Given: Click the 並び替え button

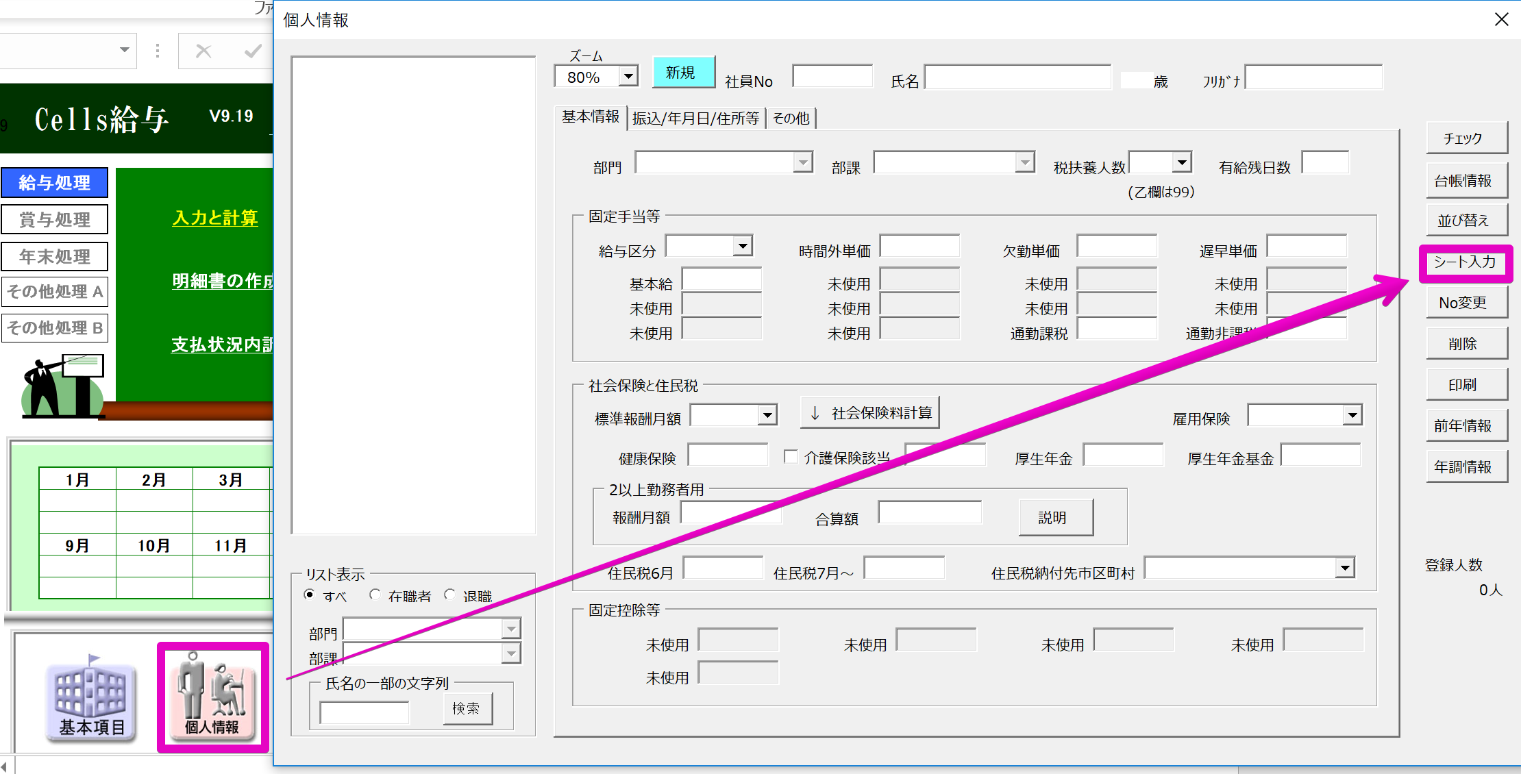Looking at the screenshot, I should [1466, 220].
